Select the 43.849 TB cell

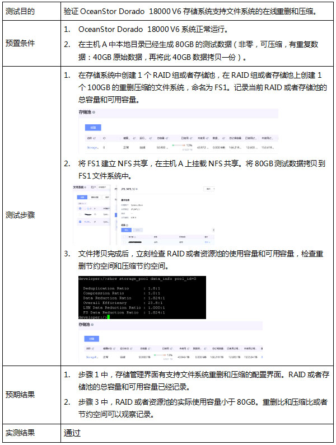coord(184,357)
